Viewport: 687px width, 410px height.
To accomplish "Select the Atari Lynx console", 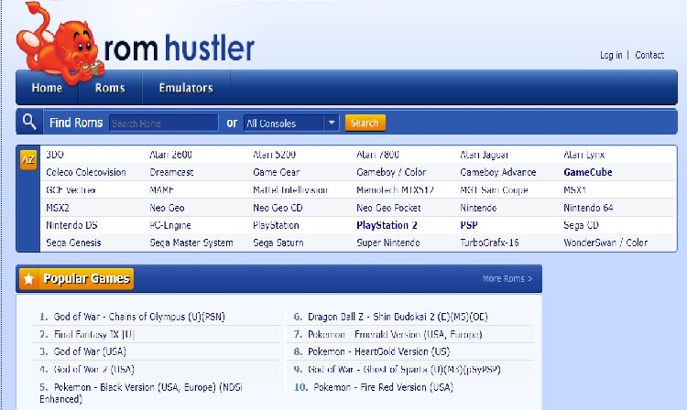I will pos(584,155).
